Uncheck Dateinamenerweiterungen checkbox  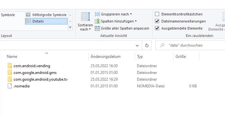157,21
